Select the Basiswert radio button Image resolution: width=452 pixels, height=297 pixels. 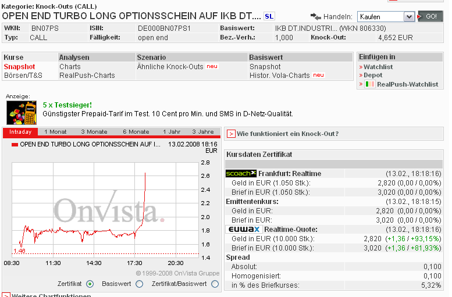pyautogui.click(x=140, y=284)
